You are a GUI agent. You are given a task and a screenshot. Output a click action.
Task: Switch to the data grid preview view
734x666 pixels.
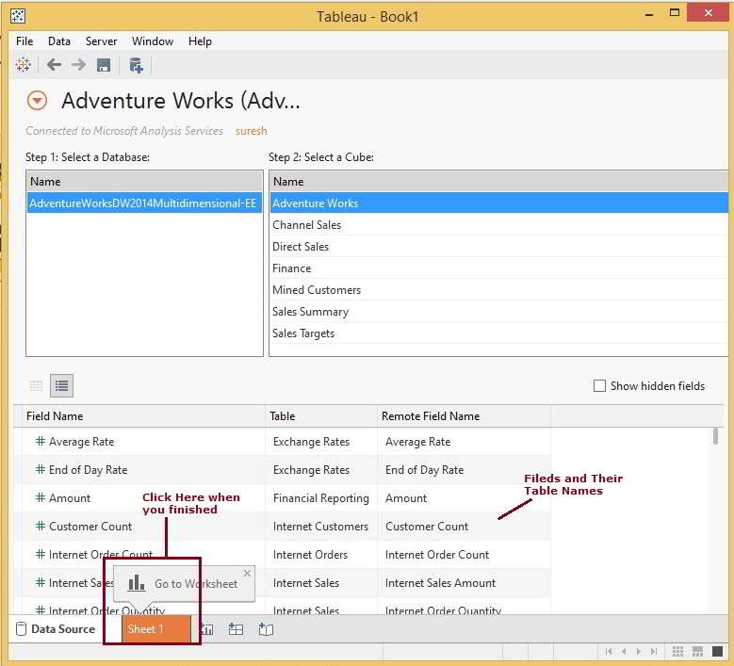coord(36,385)
